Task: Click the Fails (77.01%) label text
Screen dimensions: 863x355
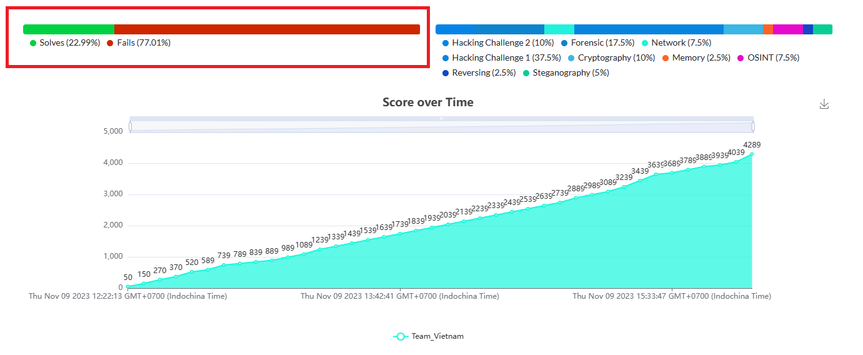Action: click(x=143, y=43)
